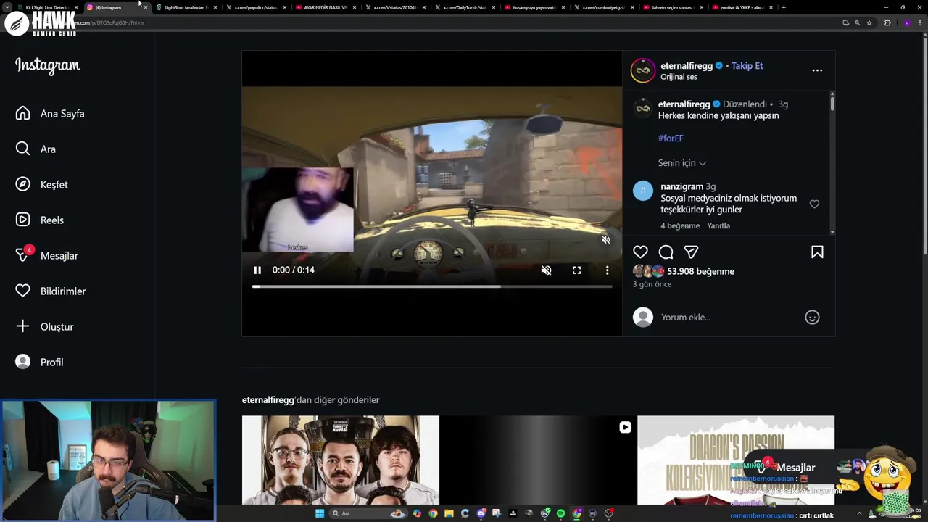Viewport: 928px width, 522px height.
Task: Open File Explorer from taskbar
Action: pos(449,513)
